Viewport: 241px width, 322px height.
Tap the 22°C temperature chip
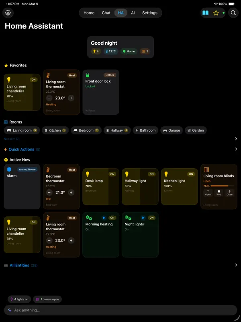(111, 52)
